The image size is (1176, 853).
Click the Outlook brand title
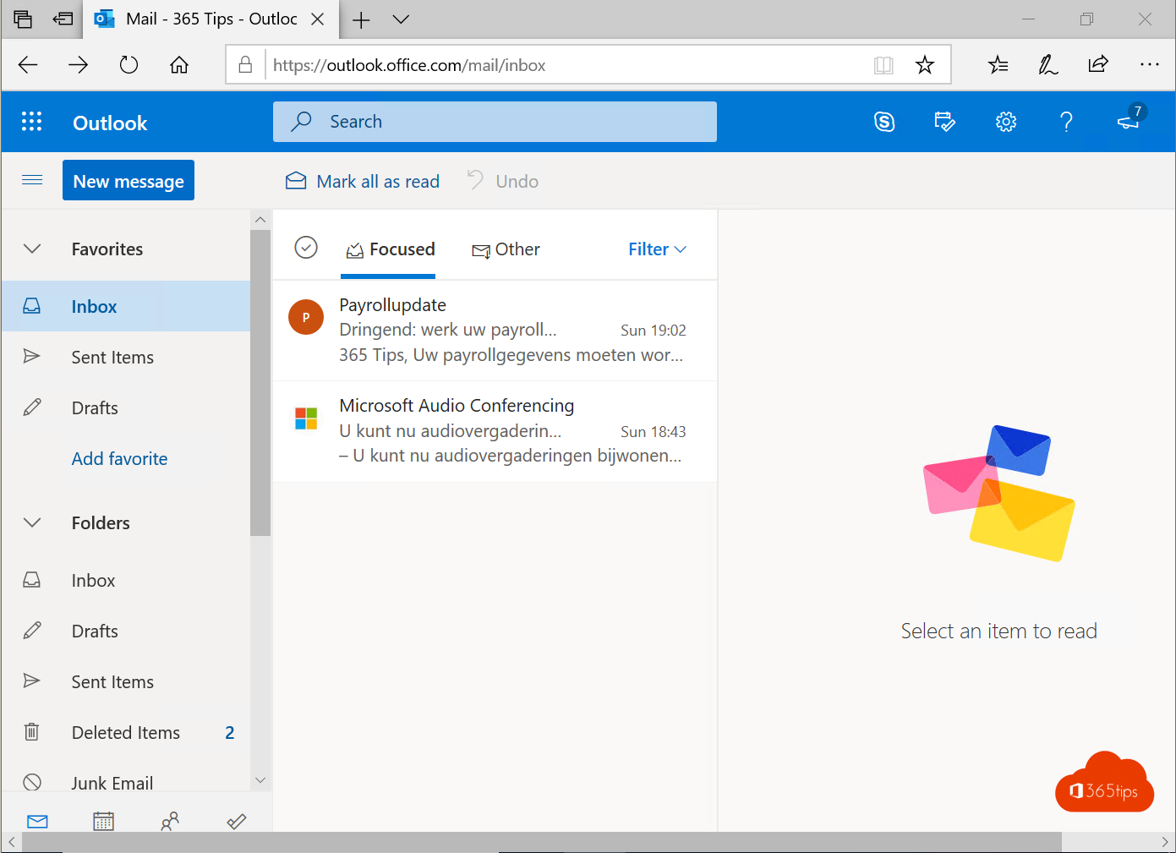[110, 123]
